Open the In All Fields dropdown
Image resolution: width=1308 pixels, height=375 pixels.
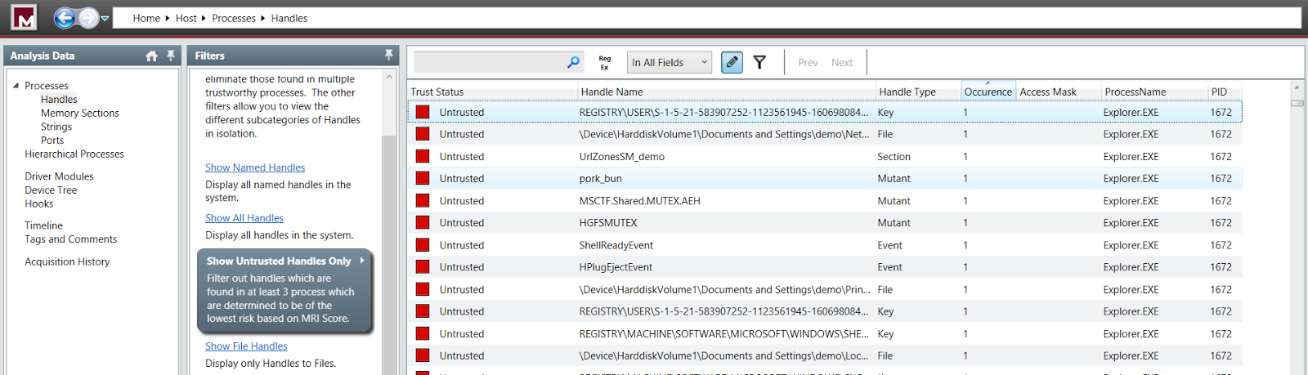670,62
